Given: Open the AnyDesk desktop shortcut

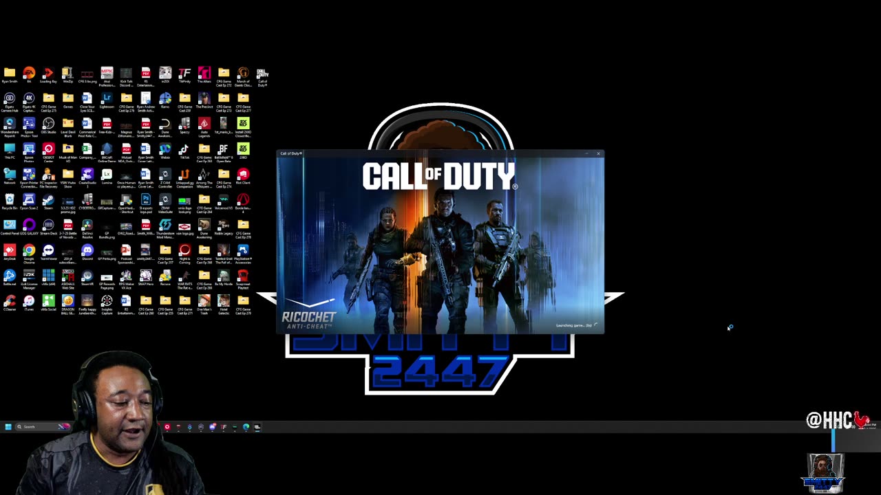Looking at the screenshot, I should tap(10, 253).
